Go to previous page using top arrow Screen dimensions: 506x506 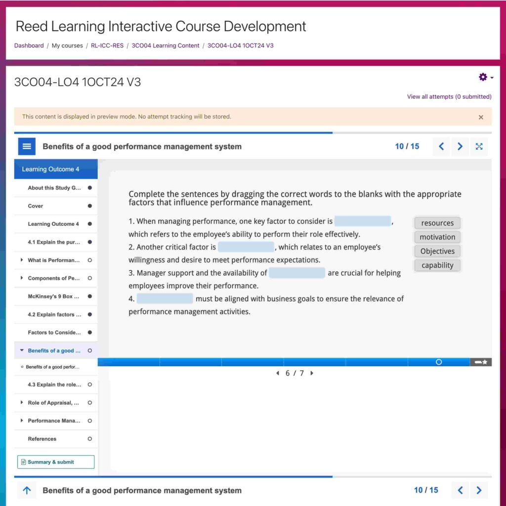[441, 146]
